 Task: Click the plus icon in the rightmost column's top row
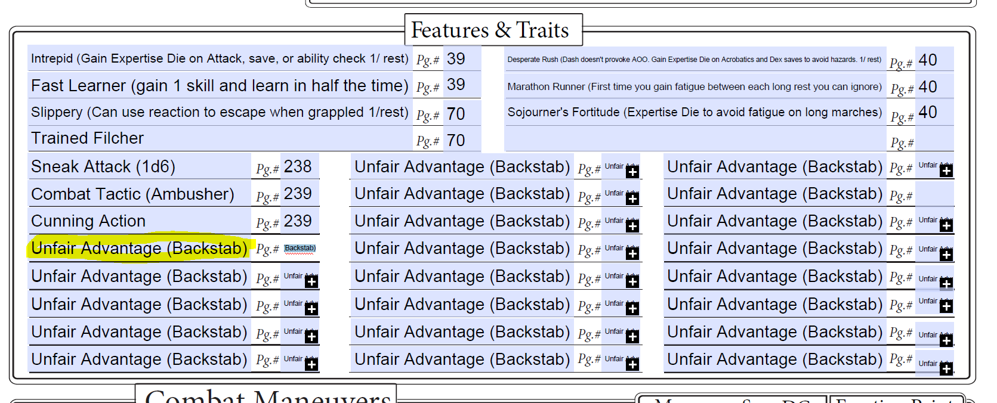tap(946, 171)
